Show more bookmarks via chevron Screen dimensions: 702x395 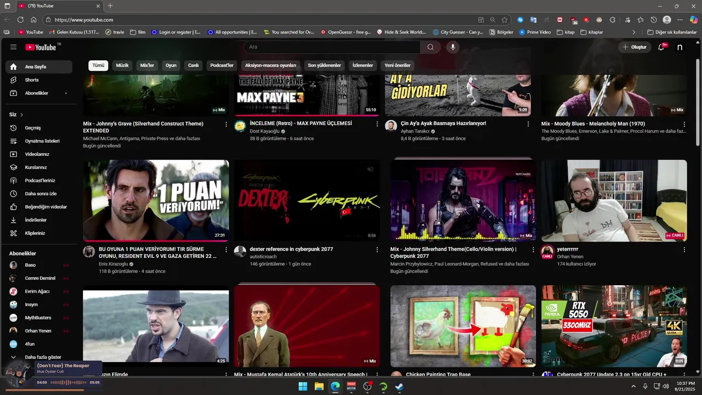click(634, 32)
